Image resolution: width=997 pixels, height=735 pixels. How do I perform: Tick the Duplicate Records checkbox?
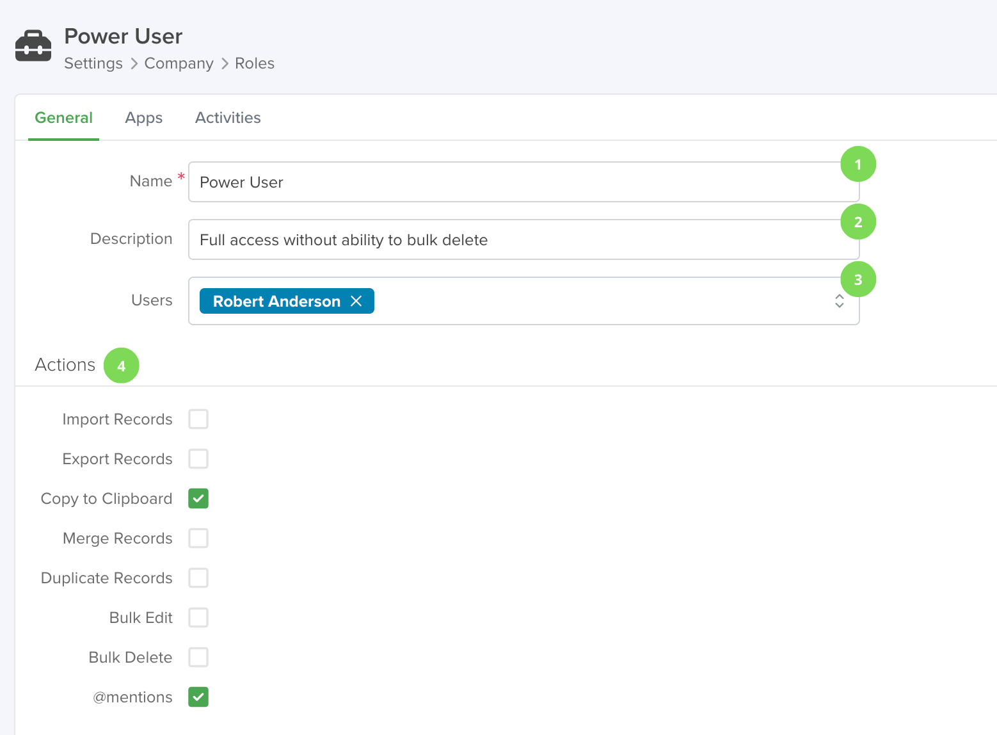(198, 578)
